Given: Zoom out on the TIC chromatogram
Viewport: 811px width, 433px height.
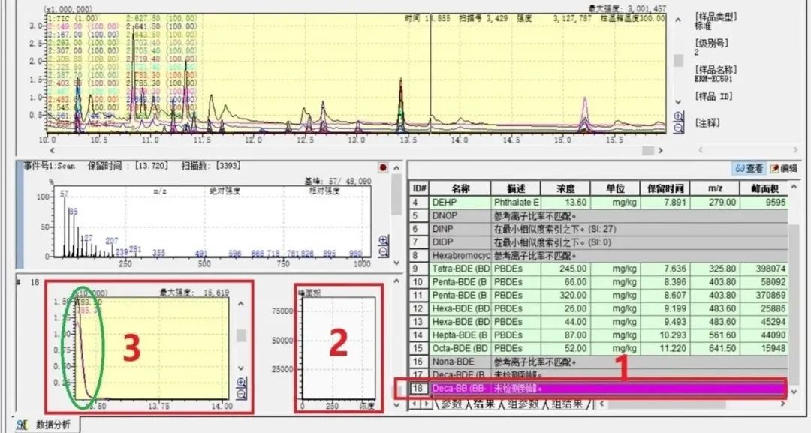Looking at the screenshot, I should 679,128.
